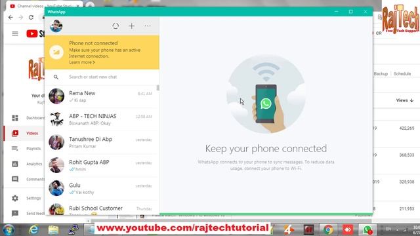This screenshot has height=236, width=420.
Task: Open chat with Tanushree Di Abp
Action: tap(102, 142)
